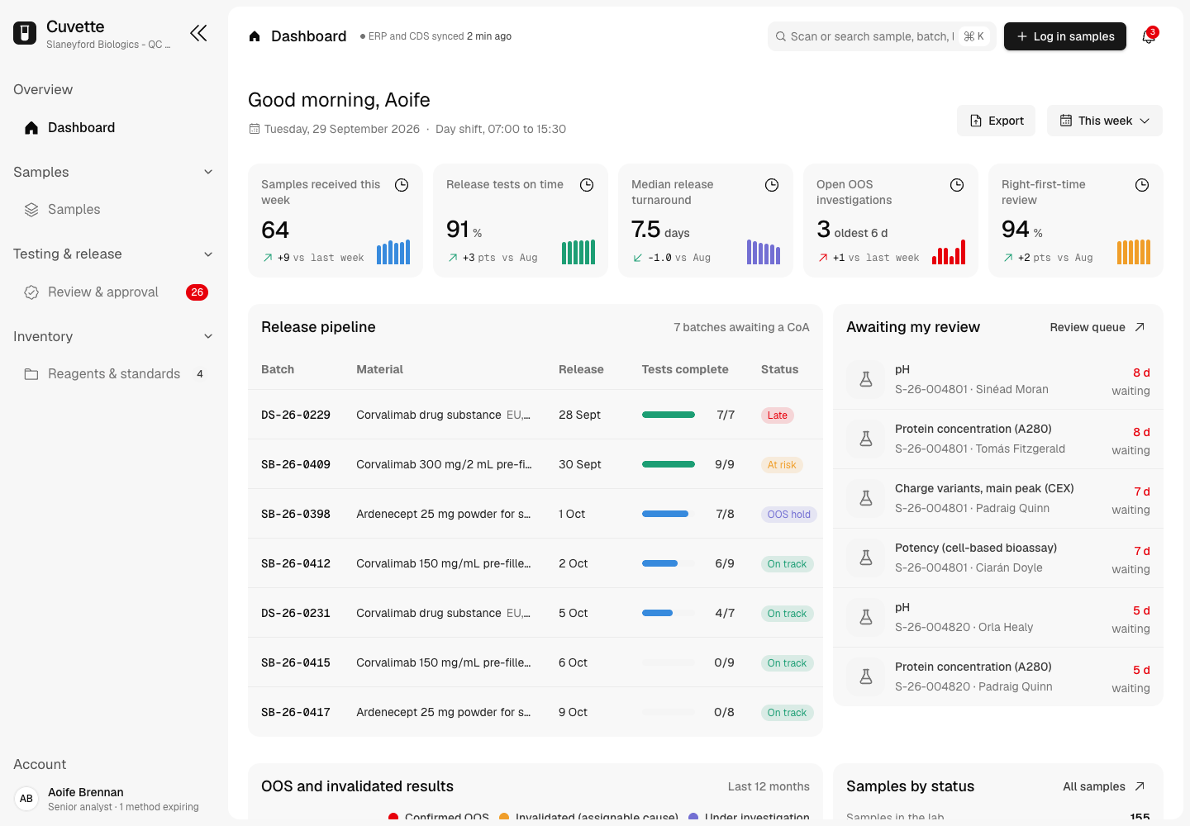This screenshot has width=1190, height=826.
Task: Click the AB user avatar
Action: point(26,799)
